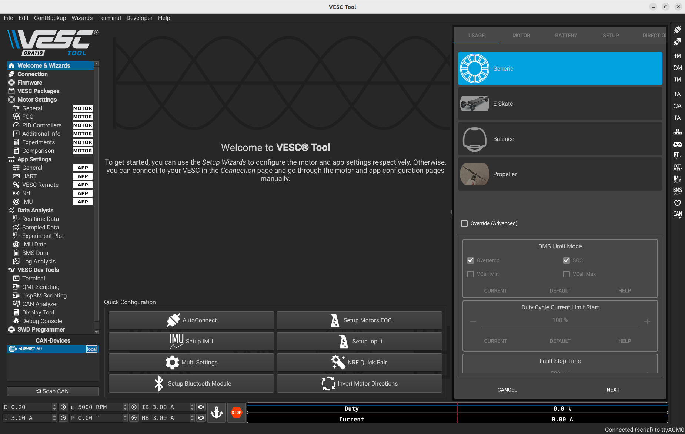
Task: Write app configuration (down-arrow A icon)
Action: pos(678,118)
